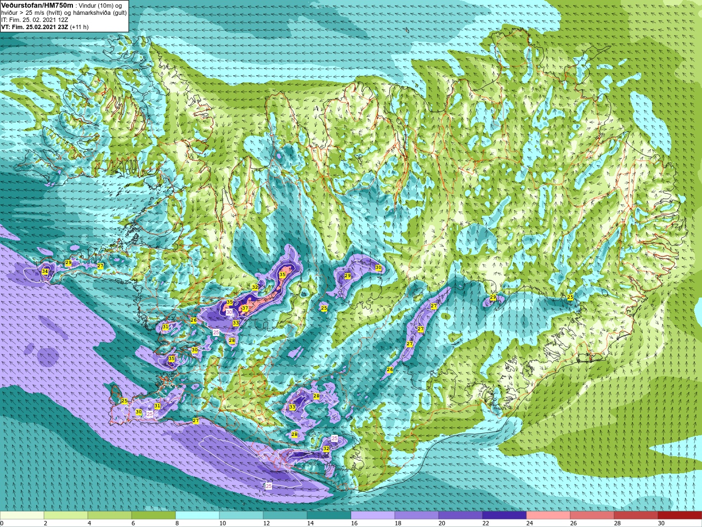
Task: Click the yellow gust label 37
Action: click(x=245, y=309)
